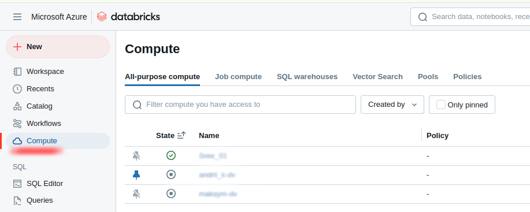Screen dimensions: 530x212
Task: Click the plus icon on New
Action: point(17,47)
